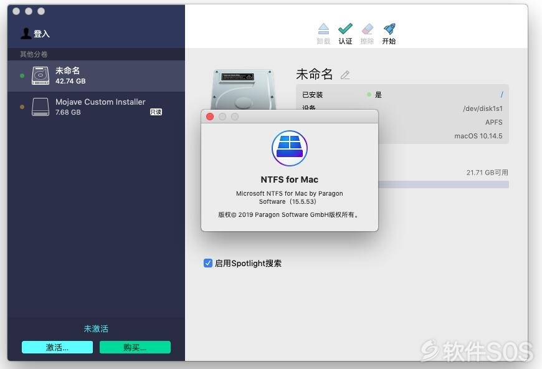Click the pencil icon to rename 未命名 volume

(x=345, y=75)
